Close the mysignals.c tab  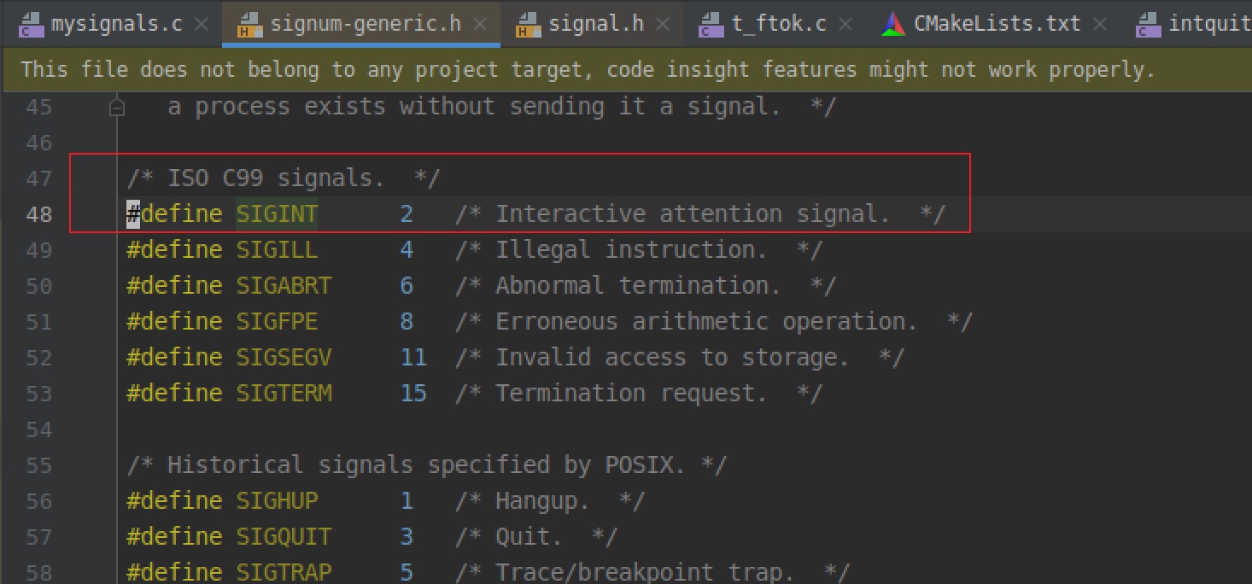pyautogui.click(x=202, y=25)
